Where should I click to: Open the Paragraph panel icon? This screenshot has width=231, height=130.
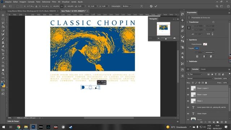coord(183,57)
